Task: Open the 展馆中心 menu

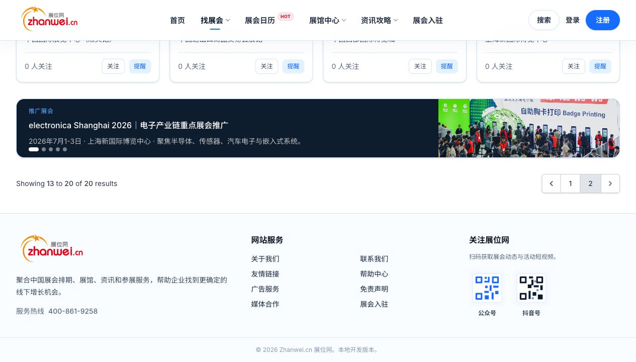Action: coord(324,20)
